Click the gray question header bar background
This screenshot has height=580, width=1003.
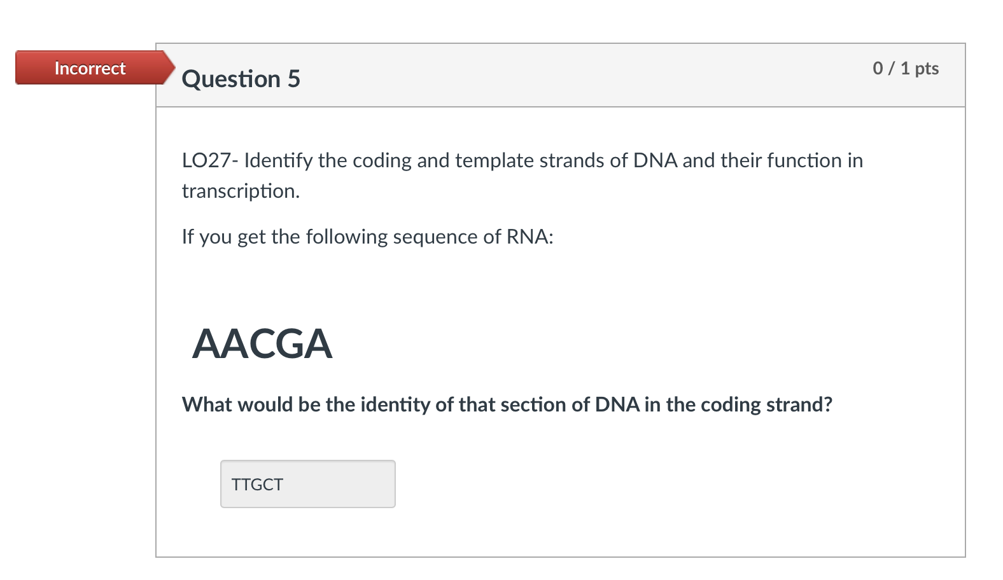[560, 75]
